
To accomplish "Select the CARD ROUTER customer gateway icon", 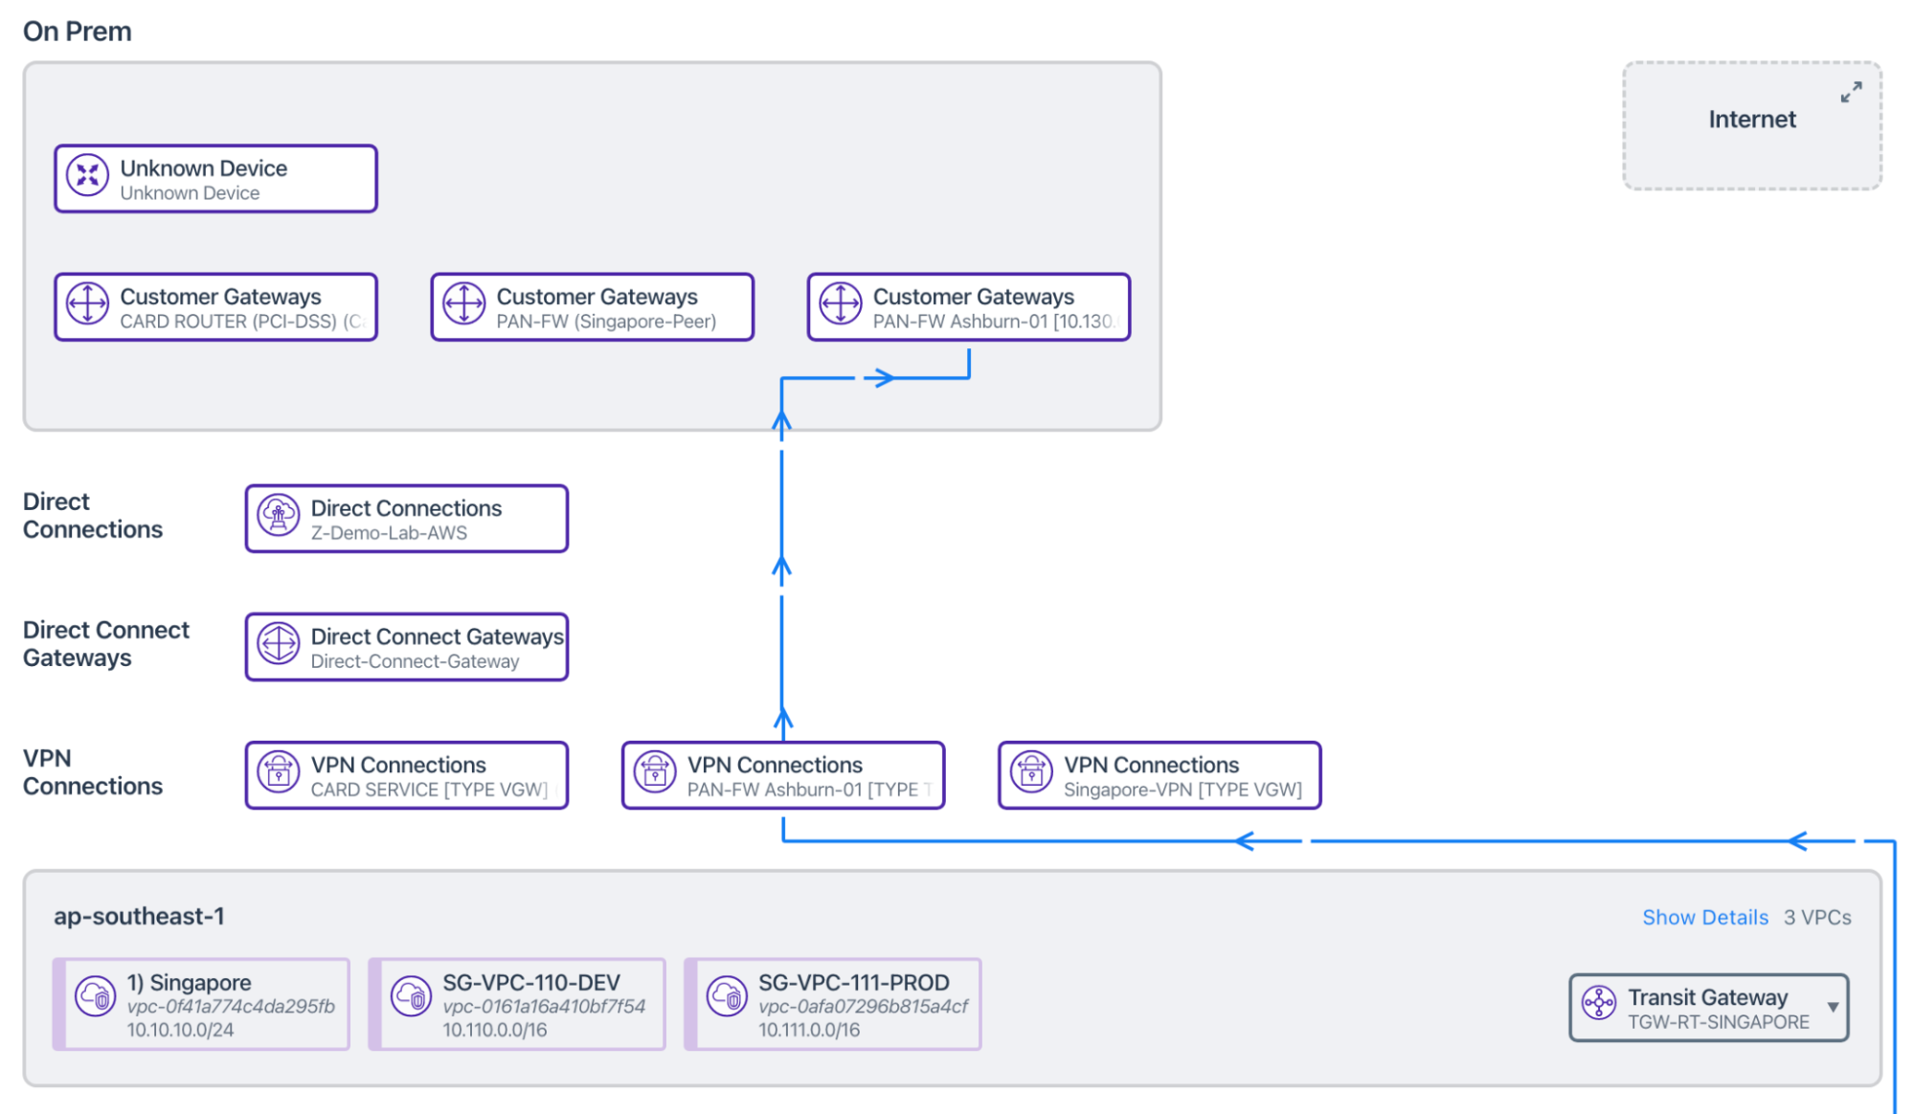I will click(87, 306).
